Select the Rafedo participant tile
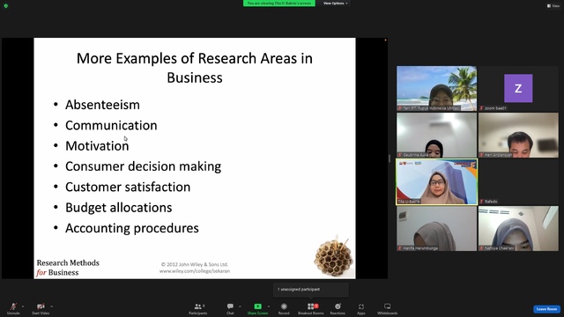The image size is (564, 317). click(x=518, y=182)
